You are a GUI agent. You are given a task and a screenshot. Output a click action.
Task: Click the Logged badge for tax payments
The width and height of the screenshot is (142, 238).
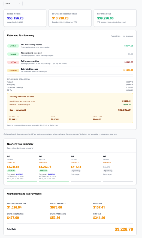point(13,54)
